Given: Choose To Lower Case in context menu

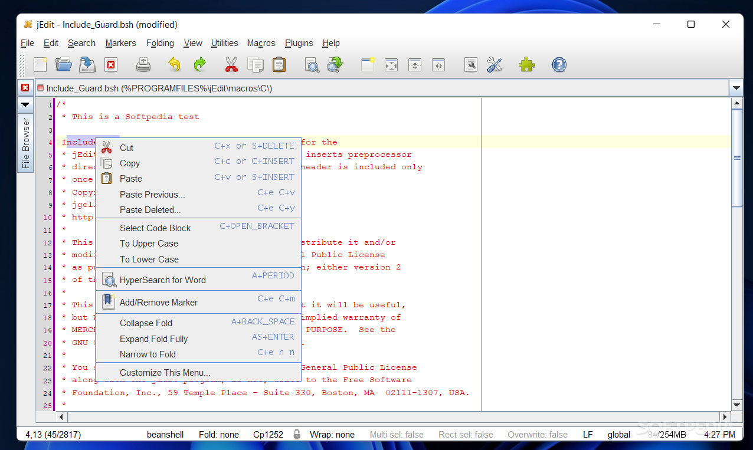Looking at the screenshot, I should 198,259.
